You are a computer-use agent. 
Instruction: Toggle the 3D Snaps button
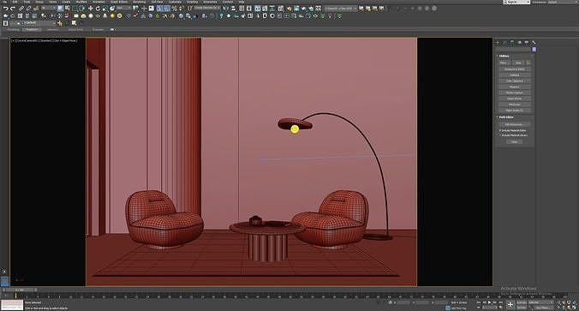pyautogui.click(x=159, y=8)
